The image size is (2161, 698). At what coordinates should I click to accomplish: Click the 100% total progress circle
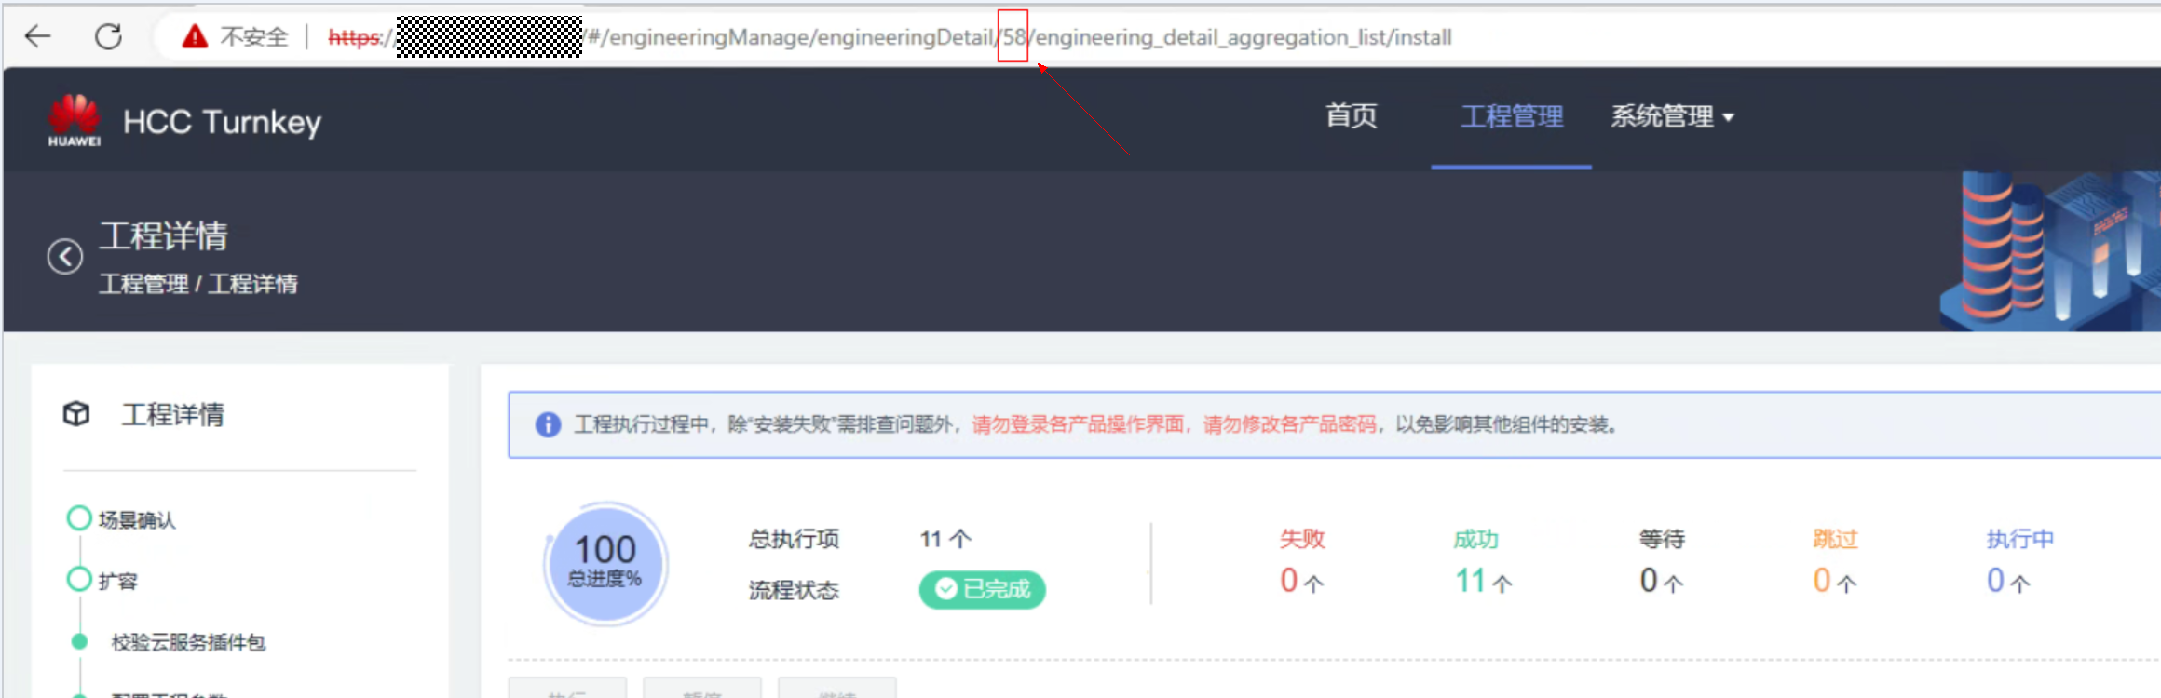point(605,563)
